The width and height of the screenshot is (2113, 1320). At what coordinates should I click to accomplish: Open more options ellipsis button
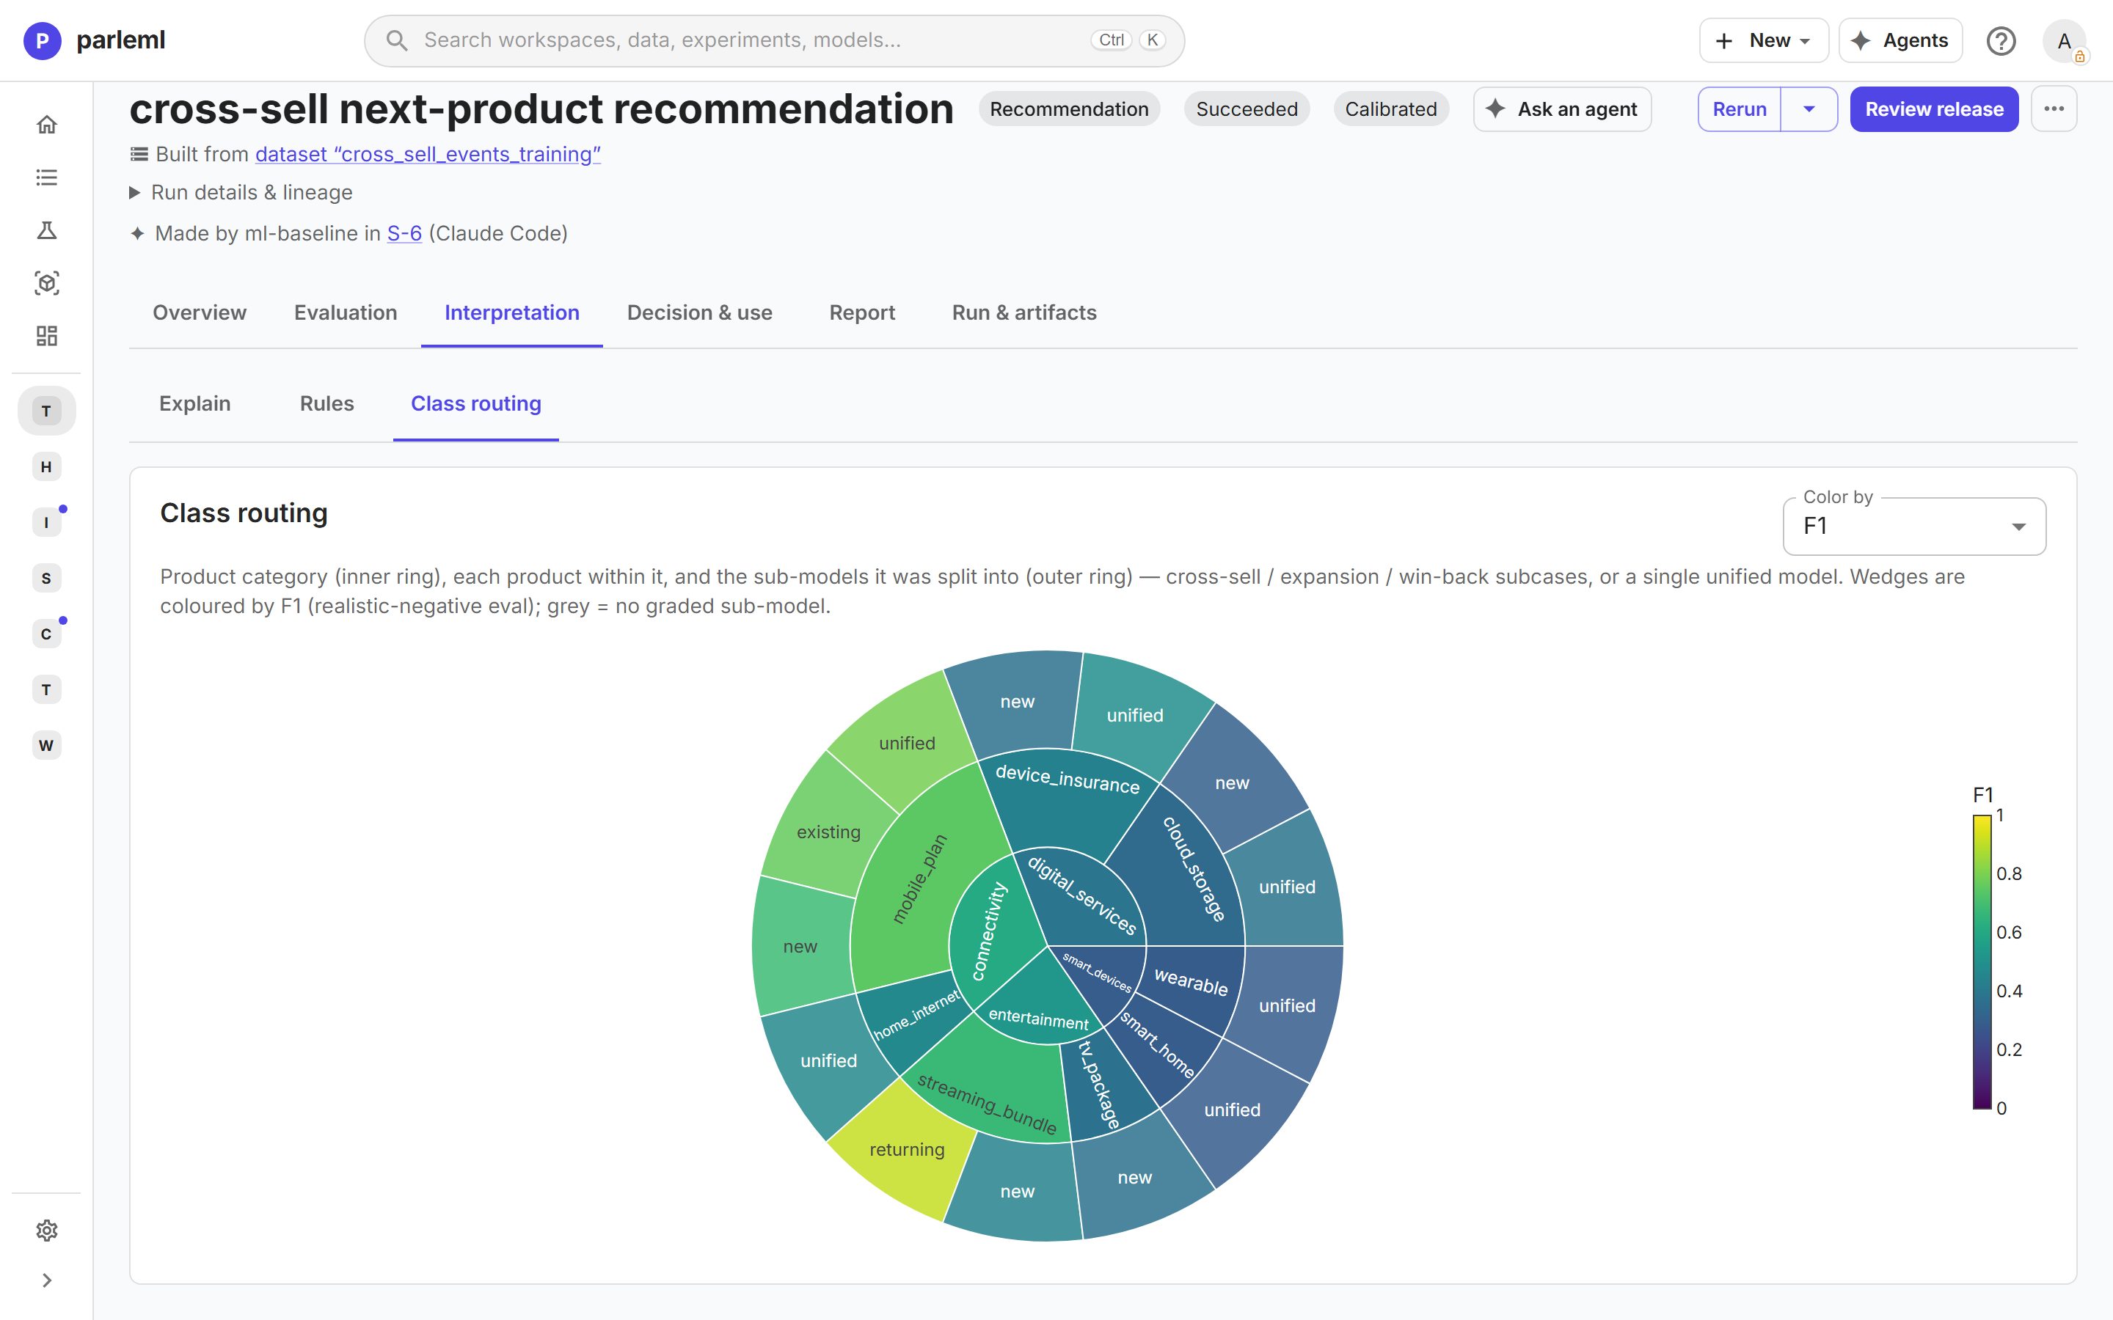click(x=2054, y=109)
